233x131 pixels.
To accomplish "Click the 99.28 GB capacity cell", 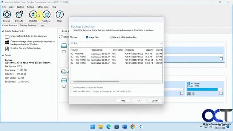I will [149, 60].
